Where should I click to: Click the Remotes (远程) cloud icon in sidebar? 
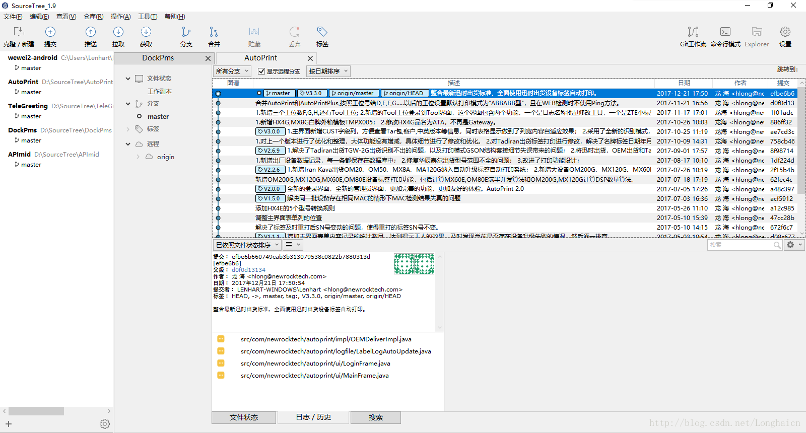[140, 144]
